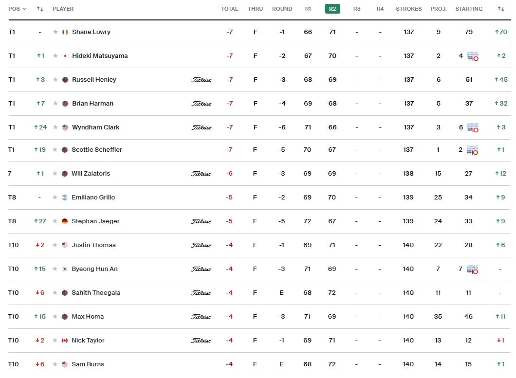Image resolution: width=516 pixels, height=378 pixels.
Task: Sort by starting rank movement arrows
Action: (501, 9)
